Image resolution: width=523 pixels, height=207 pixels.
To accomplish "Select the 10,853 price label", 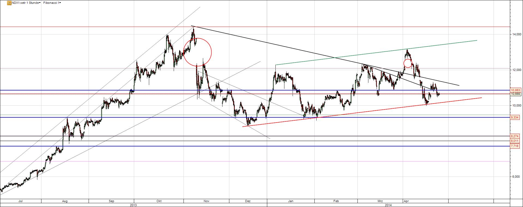I will pos(516,90).
